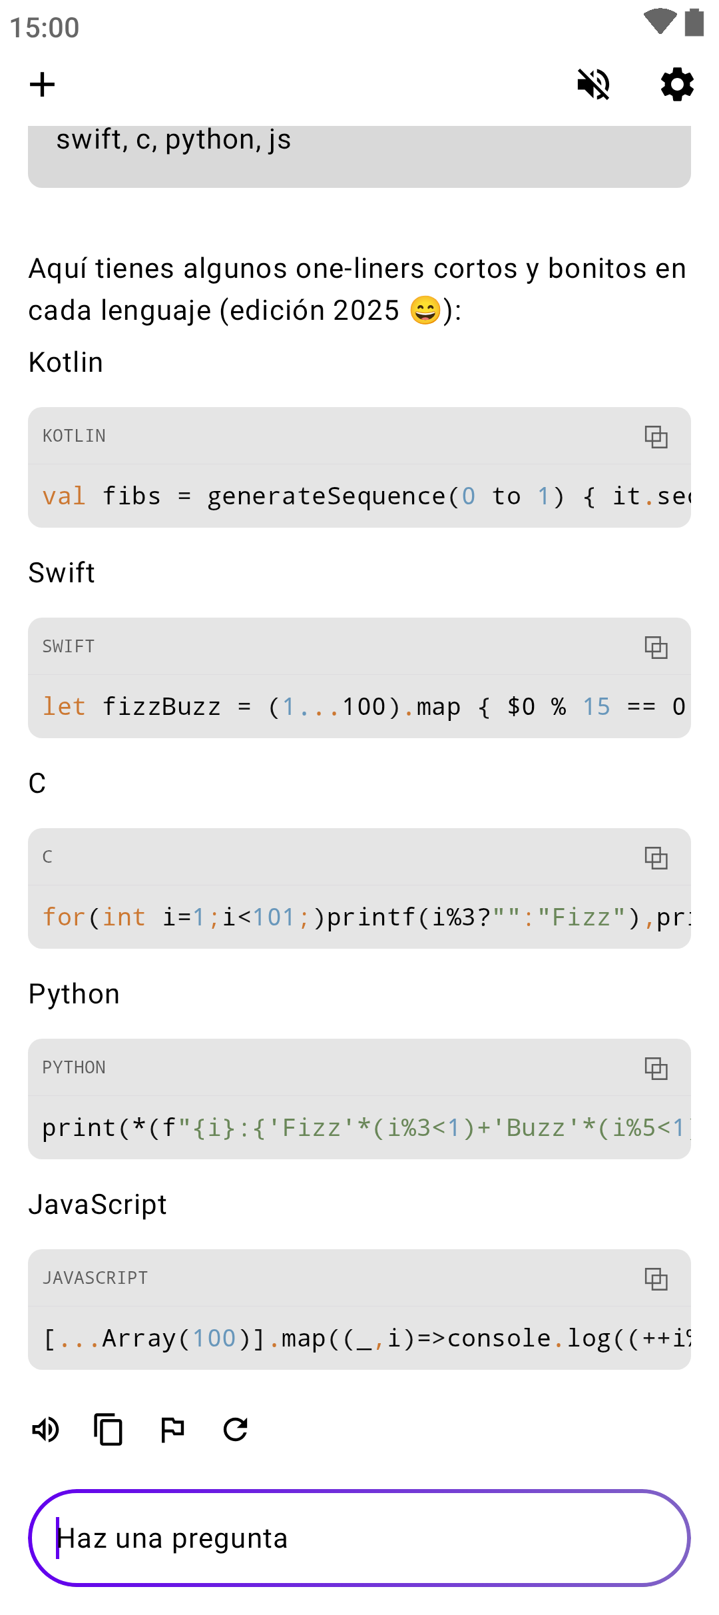This screenshot has height=1615, width=719.
Task: Regenerate the response with the refresh icon
Action: pos(236,1429)
